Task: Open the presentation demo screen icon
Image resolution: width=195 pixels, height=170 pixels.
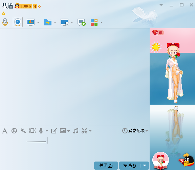Action: 30,22
